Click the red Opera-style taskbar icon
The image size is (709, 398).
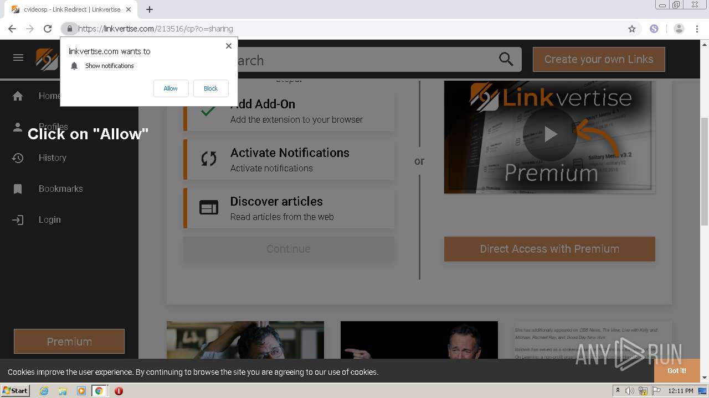pyautogui.click(x=119, y=391)
